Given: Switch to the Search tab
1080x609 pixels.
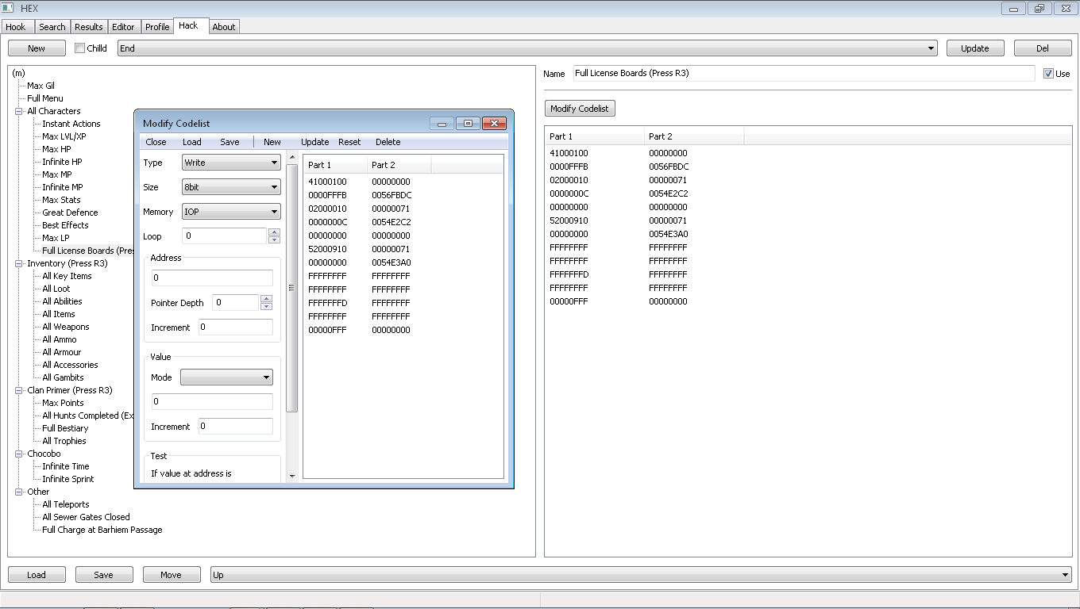Looking at the screenshot, I should [52, 26].
